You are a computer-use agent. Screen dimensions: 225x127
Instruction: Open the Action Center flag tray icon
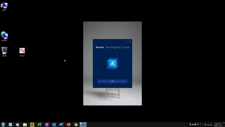(x=205, y=125)
